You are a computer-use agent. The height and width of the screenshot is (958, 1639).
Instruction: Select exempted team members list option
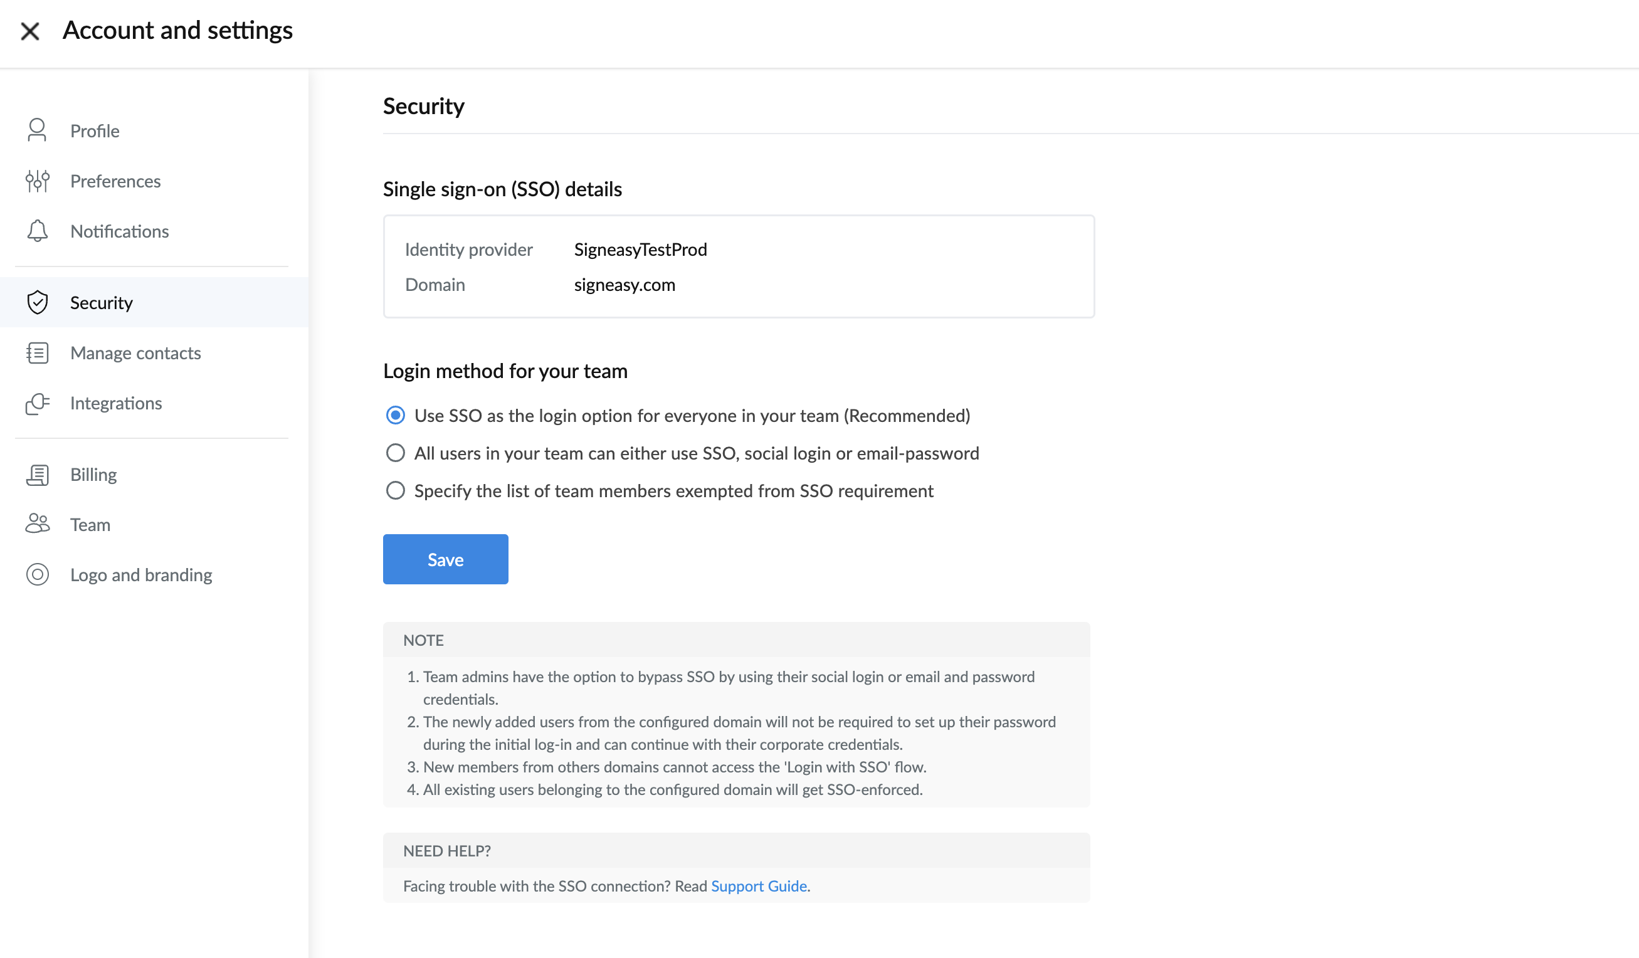pyautogui.click(x=396, y=490)
